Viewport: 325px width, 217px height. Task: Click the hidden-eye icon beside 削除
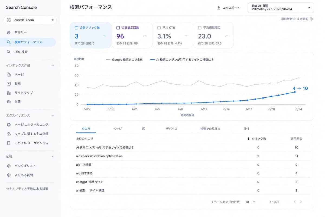[9, 102]
